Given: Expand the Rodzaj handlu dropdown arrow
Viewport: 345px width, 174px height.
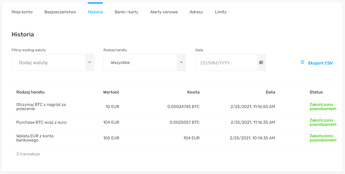Looking at the screenshot, I should (x=181, y=62).
